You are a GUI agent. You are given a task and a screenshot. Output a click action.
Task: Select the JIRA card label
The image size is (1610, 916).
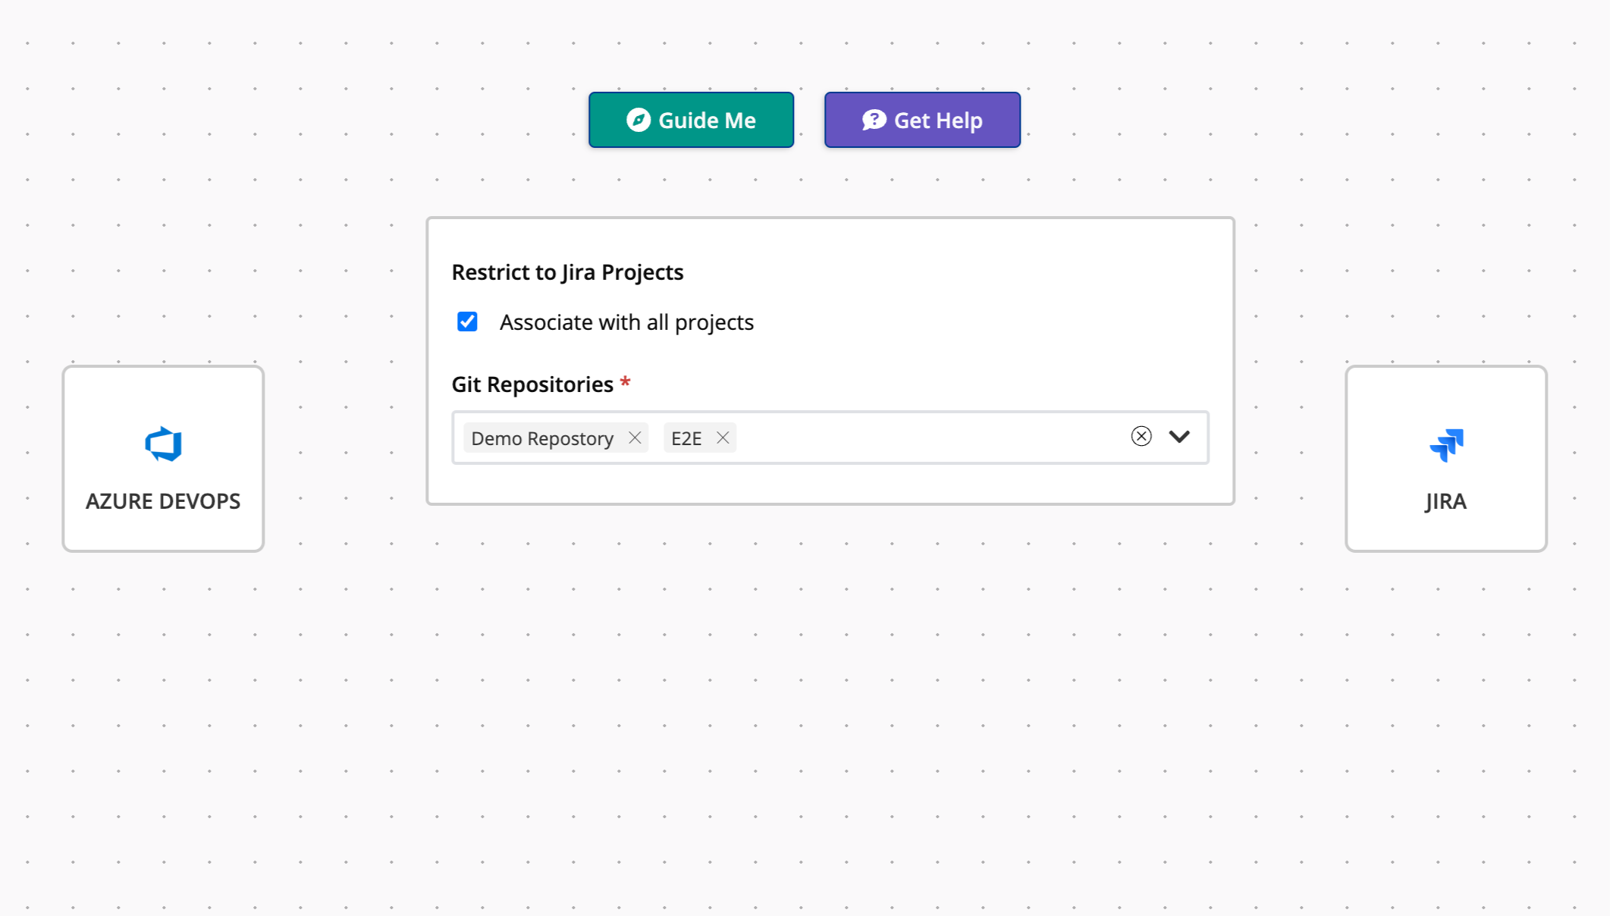pyautogui.click(x=1445, y=501)
